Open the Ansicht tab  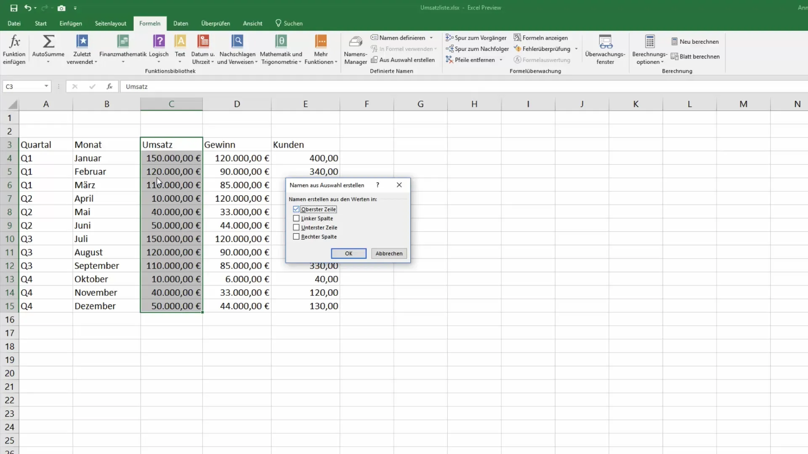[252, 24]
